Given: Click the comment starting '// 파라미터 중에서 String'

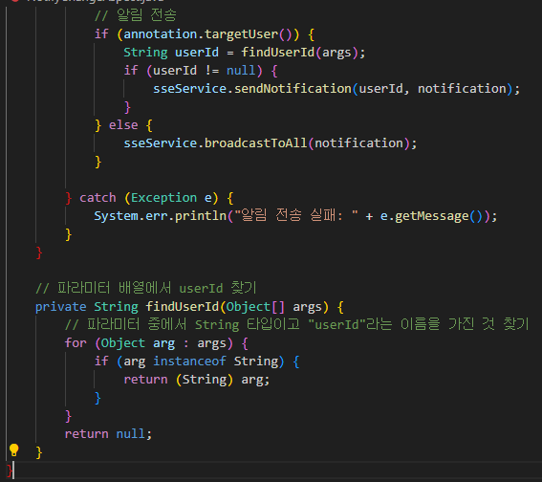Looking at the screenshot, I should [297, 324].
